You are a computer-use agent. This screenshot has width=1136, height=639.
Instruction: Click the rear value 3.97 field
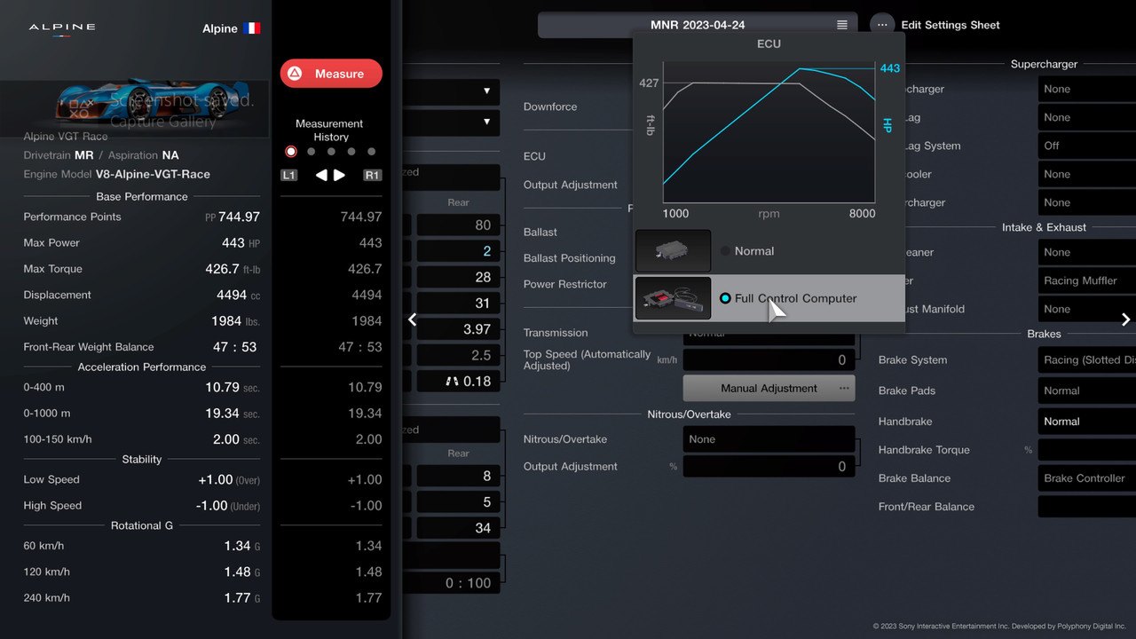pos(458,329)
